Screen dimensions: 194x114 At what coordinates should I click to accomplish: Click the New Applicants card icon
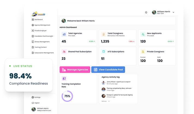pyautogui.click(x=143, y=34)
